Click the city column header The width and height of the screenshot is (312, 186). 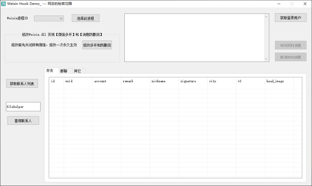(222, 81)
